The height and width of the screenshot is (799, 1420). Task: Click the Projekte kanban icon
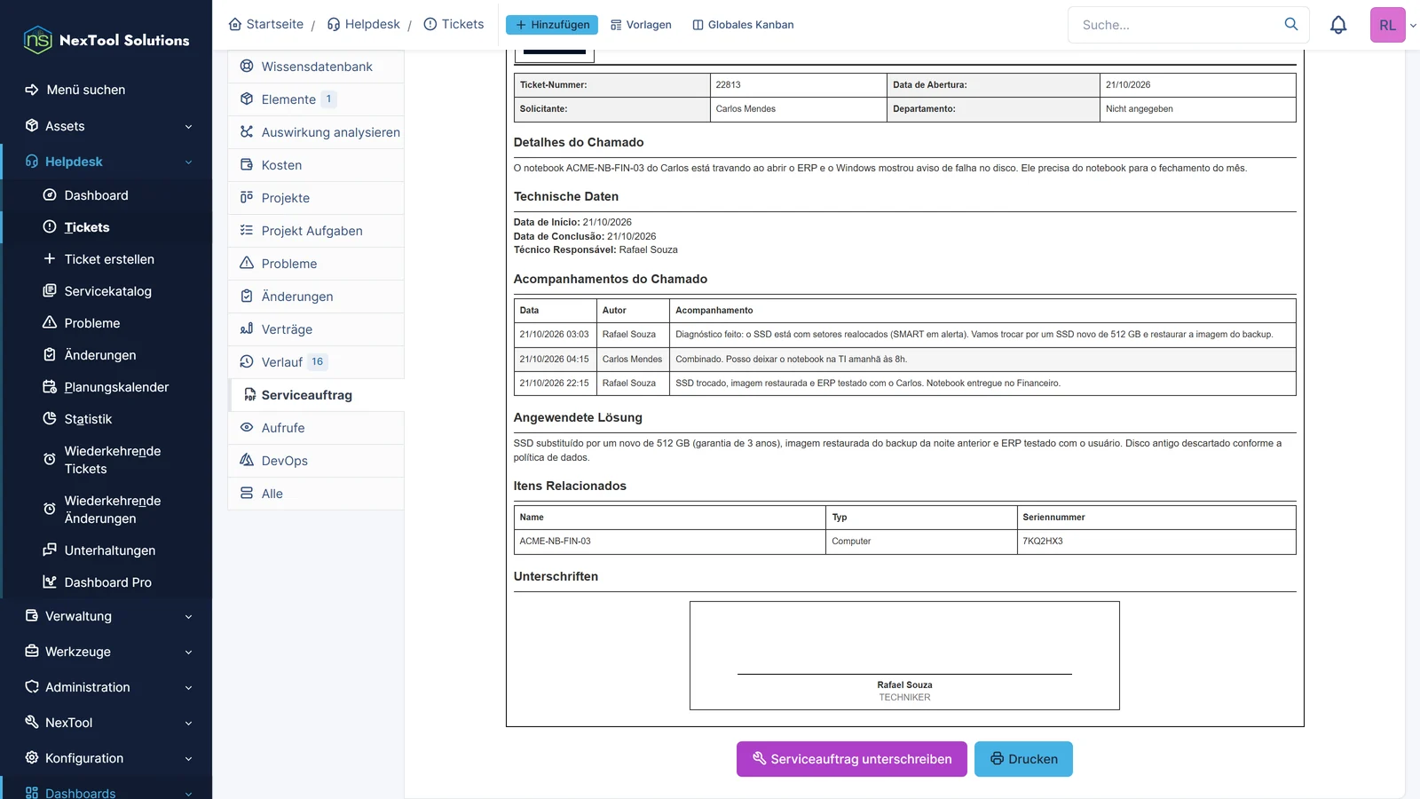tap(247, 198)
